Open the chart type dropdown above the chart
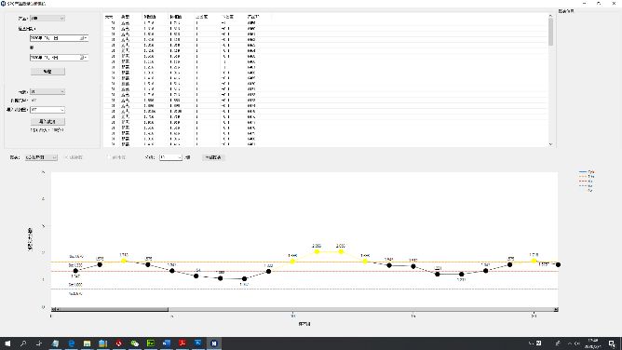Image resolution: width=622 pixels, height=350 pixels. [x=41, y=157]
